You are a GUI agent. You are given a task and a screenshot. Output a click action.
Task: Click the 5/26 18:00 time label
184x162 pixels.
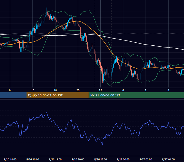tap(55, 159)
